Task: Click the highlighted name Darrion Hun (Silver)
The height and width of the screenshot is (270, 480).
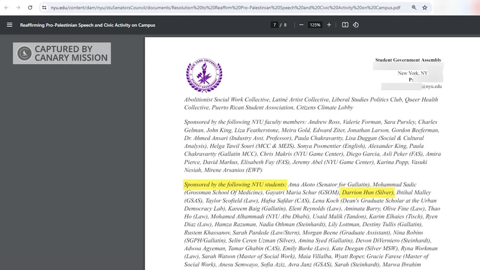Action: (367, 193)
